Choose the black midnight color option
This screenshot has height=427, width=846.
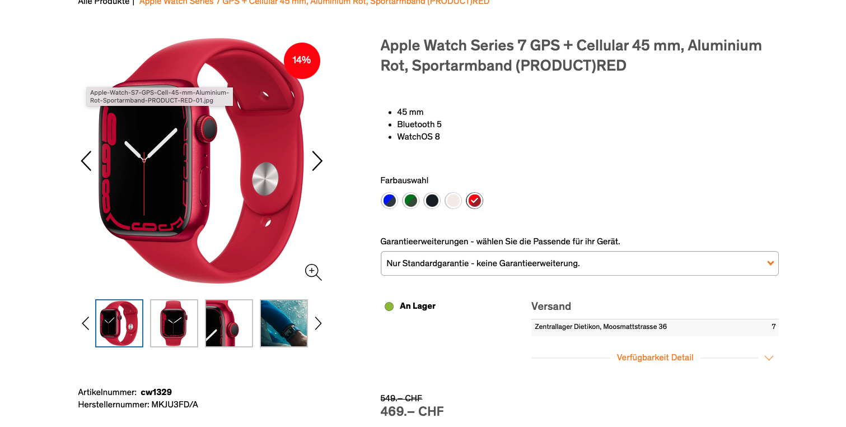pyautogui.click(x=432, y=201)
